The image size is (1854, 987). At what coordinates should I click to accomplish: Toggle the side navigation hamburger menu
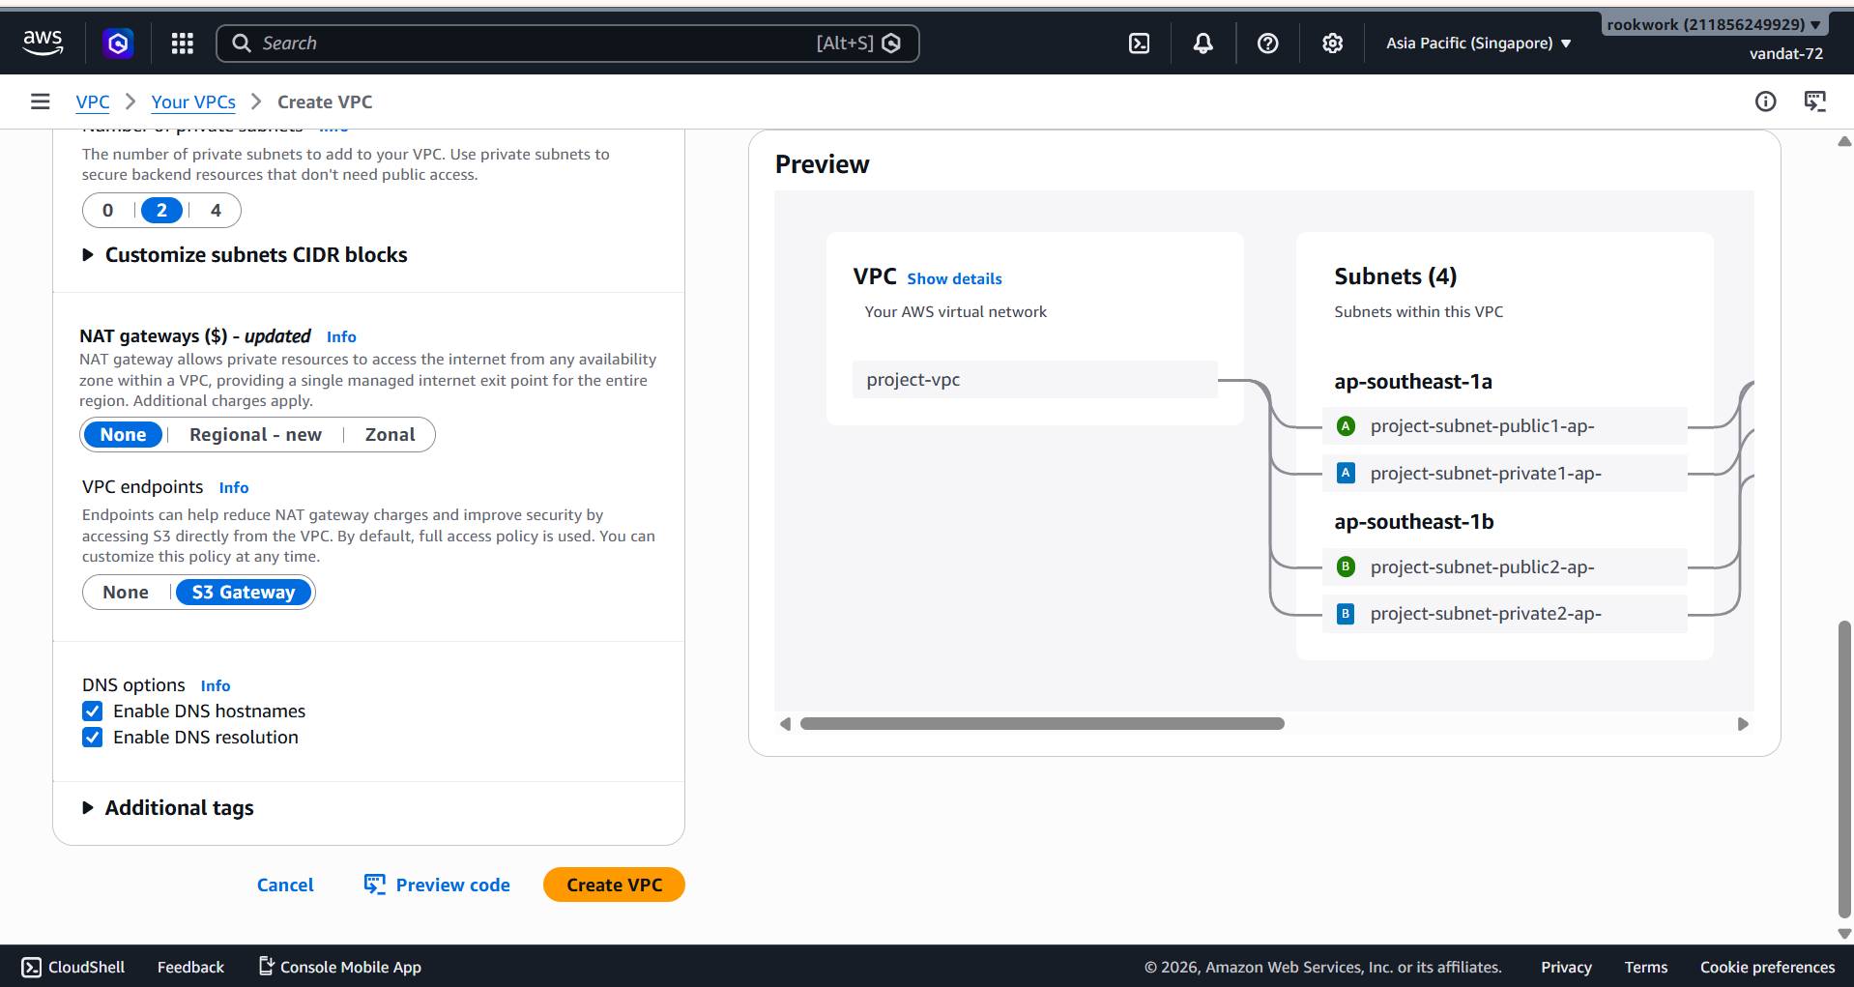tap(40, 102)
